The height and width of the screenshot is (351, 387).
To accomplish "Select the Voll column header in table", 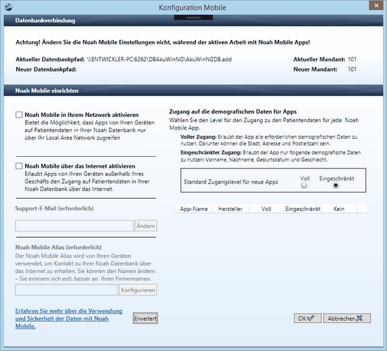I will pos(266,209).
